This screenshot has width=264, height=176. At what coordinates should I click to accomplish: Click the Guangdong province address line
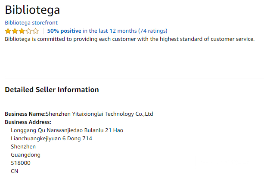(x=26, y=155)
